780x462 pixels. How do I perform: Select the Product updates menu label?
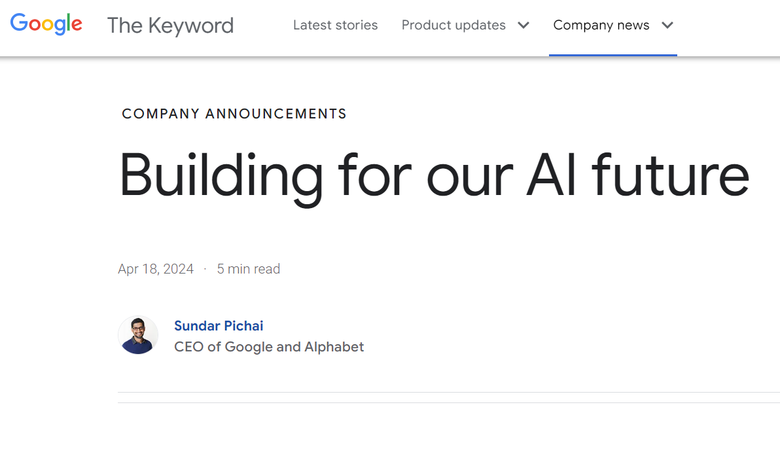(453, 25)
